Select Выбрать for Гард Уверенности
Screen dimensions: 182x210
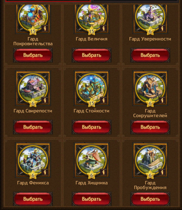tap(150, 55)
